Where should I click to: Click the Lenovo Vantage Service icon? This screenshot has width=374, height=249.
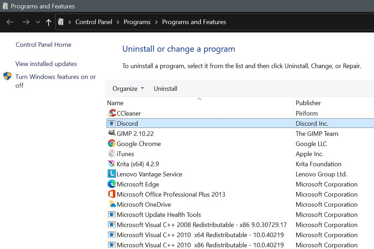coord(112,174)
